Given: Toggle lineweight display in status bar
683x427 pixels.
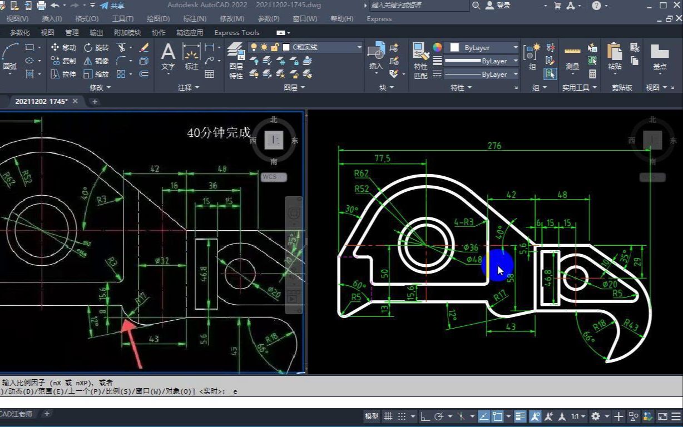Looking at the screenshot, I should 520,416.
